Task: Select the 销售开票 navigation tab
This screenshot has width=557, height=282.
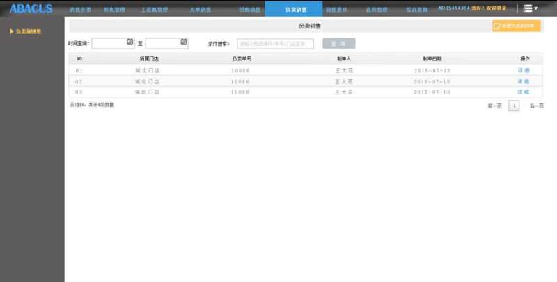Action: click(81, 10)
